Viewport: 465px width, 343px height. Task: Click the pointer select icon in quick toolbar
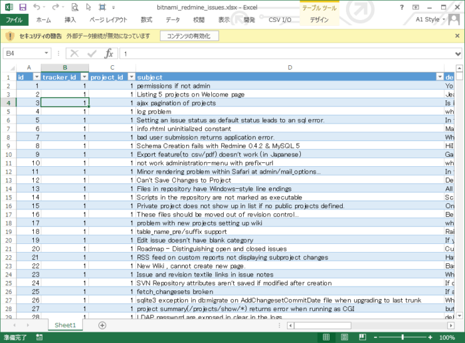[x=88, y=7]
